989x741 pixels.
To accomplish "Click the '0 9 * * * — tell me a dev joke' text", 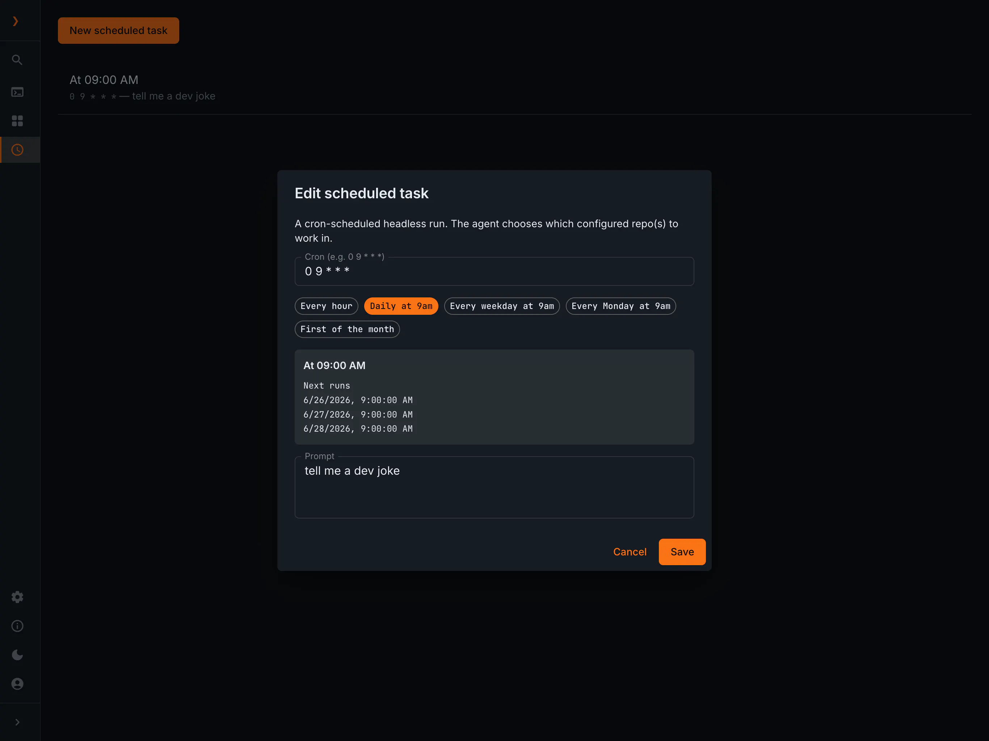I will click(142, 96).
